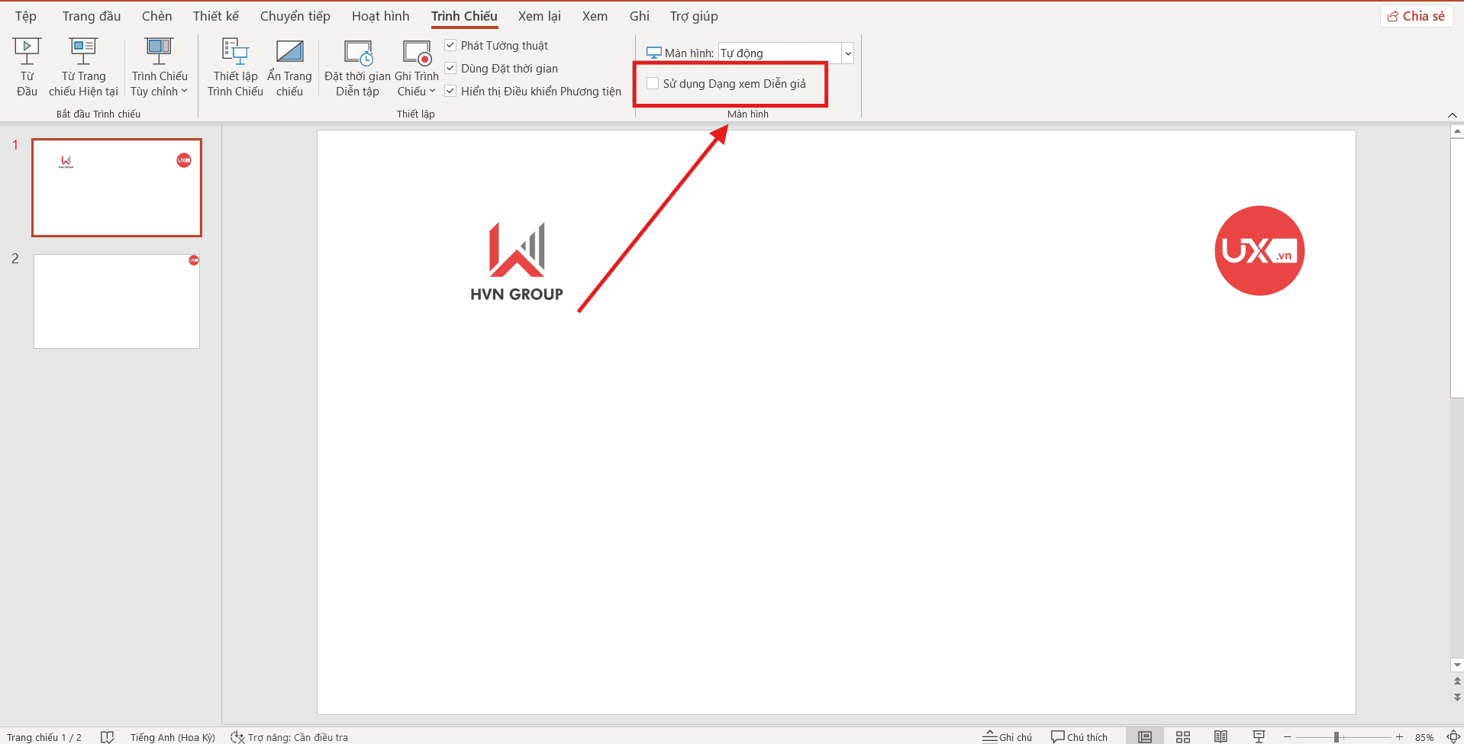This screenshot has height=744, width=1464.
Task: Switch to the Chèn tab
Action: 156,15
